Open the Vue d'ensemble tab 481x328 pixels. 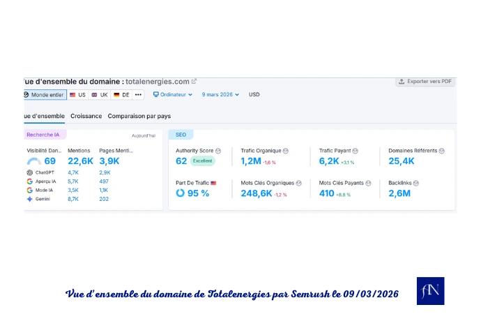(x=45, y=116)
